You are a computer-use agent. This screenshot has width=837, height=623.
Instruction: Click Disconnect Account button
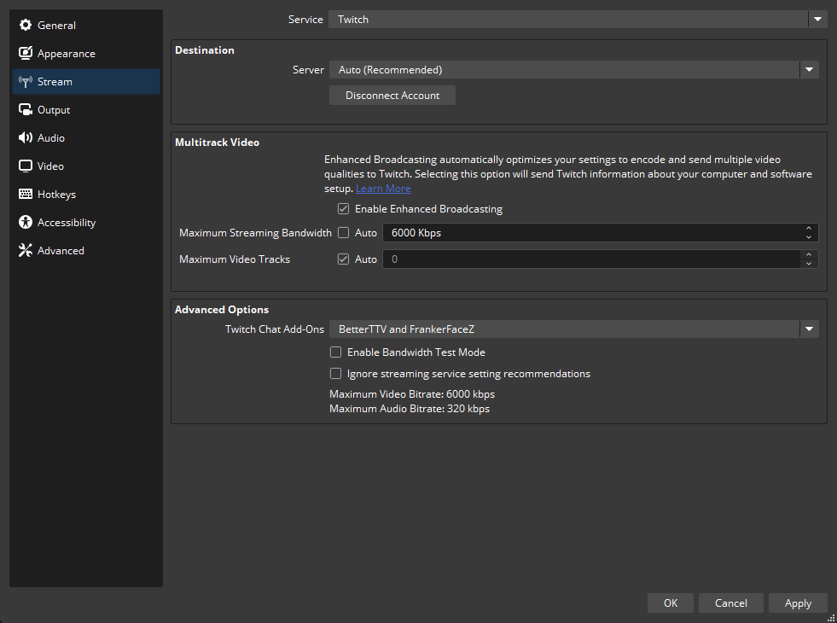tap(392, 95)
